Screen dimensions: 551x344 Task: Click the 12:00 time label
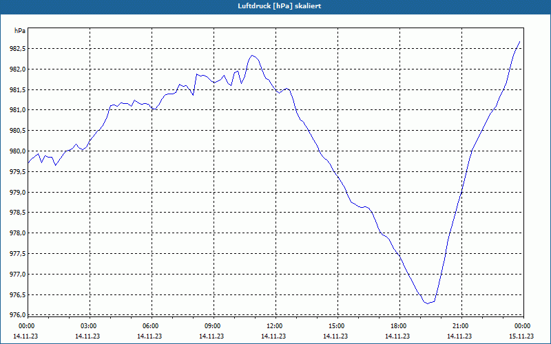[274, 326]
